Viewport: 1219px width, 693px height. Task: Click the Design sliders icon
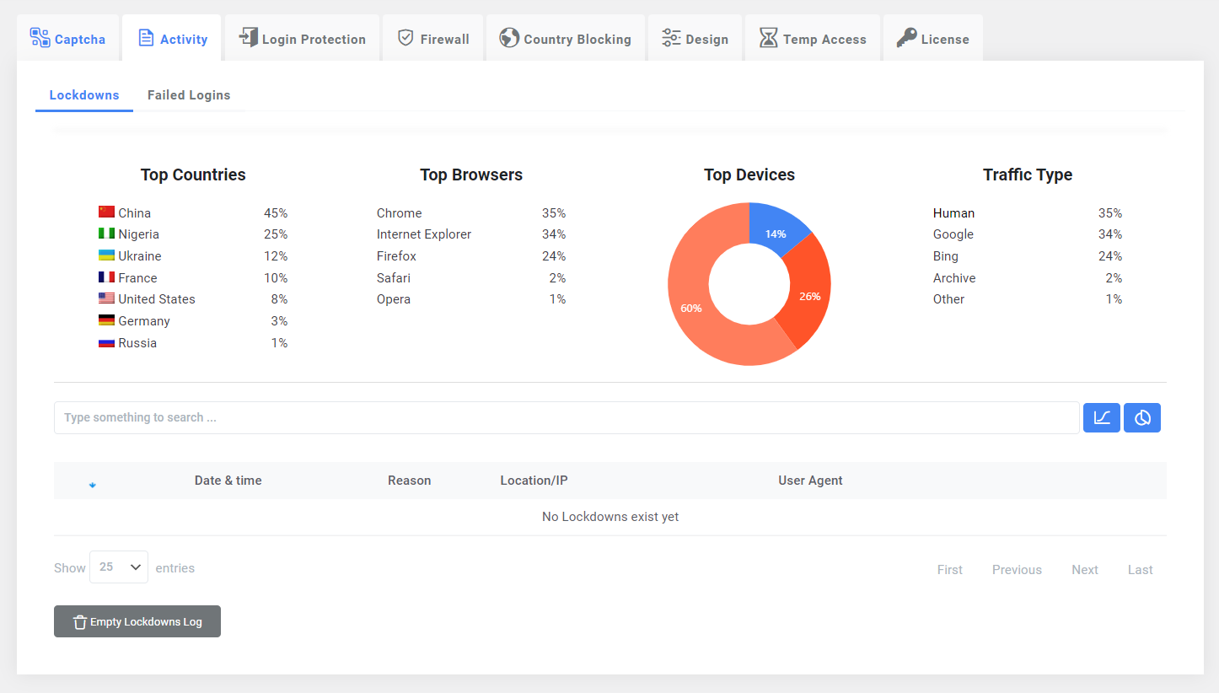(671, 38)
